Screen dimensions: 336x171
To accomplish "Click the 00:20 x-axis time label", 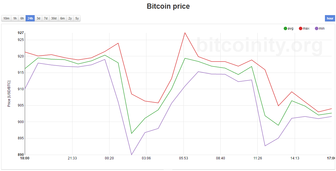I will click(109, 158).
